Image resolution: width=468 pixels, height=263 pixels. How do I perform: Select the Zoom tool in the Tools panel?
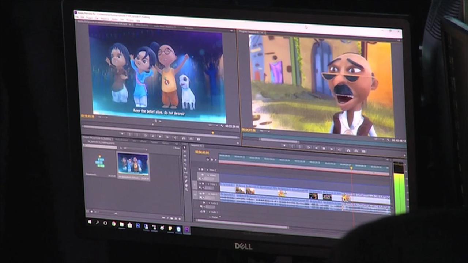coord(186,190)
